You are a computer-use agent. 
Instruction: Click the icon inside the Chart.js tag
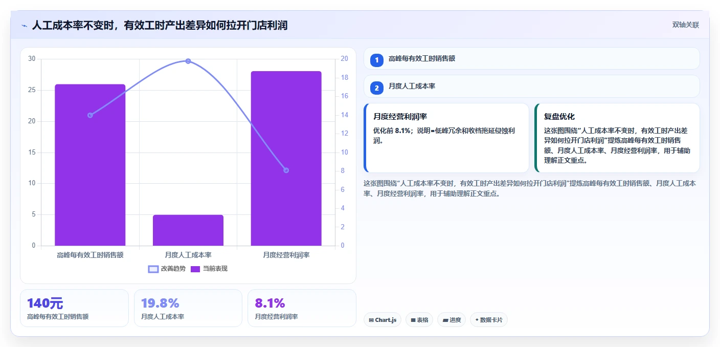coord(371,320)
